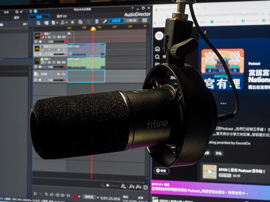Open Spotify Search in sidebar
This screenshot has width=270, height=202.
(x=157, y=57)
